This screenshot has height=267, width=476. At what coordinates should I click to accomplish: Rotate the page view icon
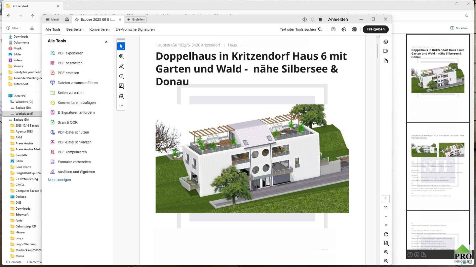[386, 234]
